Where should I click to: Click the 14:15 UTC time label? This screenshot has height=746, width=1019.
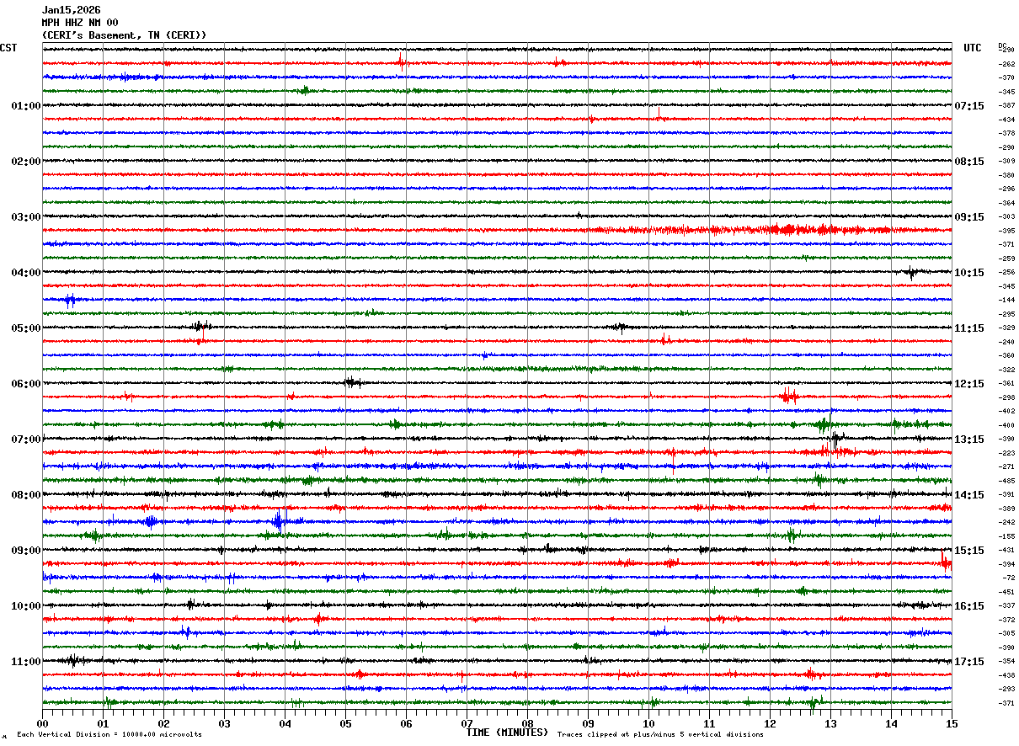[x=969, y=495]
